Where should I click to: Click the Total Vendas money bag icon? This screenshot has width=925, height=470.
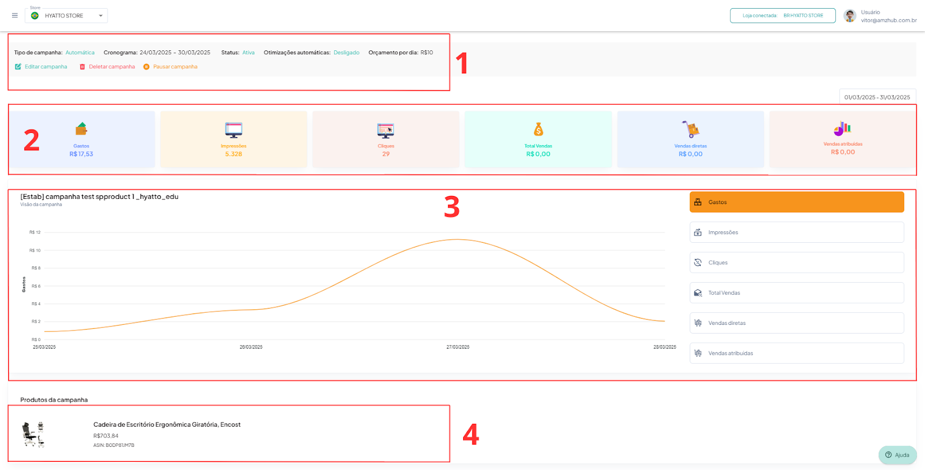point(538,129)
